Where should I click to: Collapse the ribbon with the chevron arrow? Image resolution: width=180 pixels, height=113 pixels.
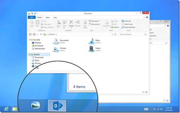(x=144, y=17)
